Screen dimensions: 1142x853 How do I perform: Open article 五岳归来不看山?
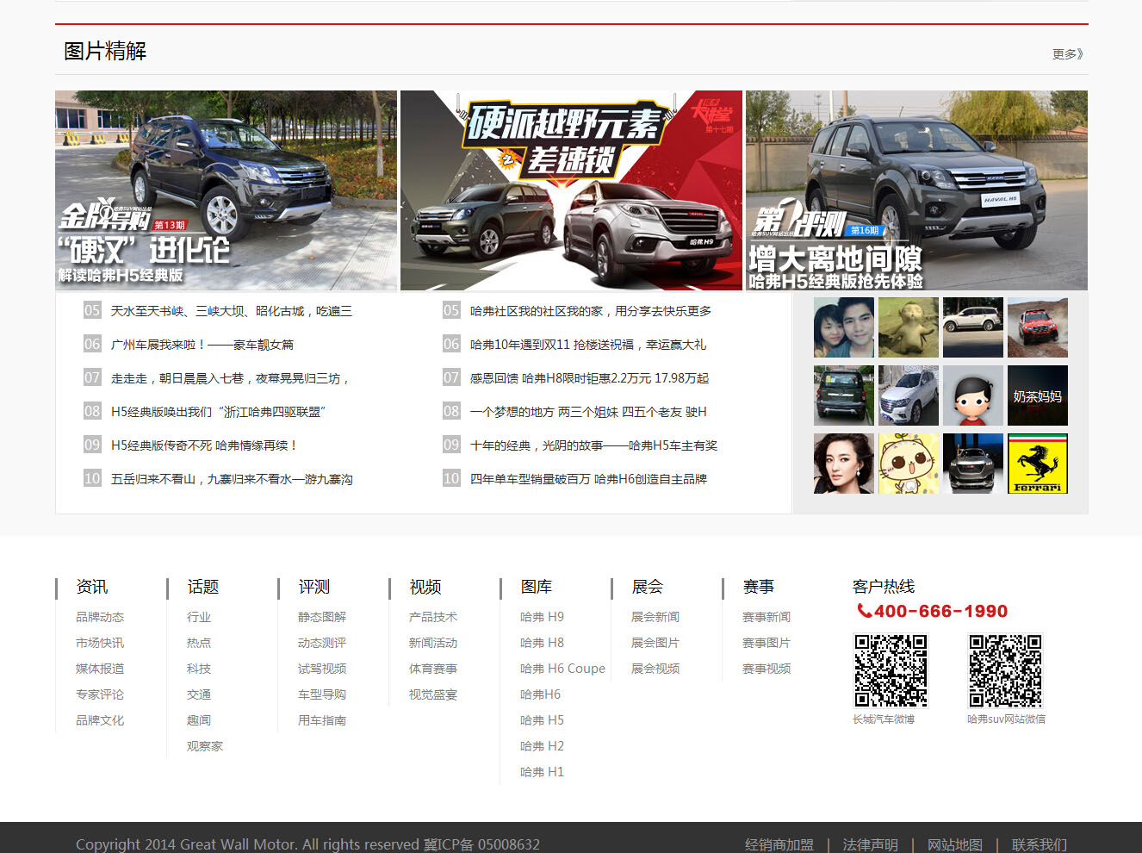click(x=232, y=479)
